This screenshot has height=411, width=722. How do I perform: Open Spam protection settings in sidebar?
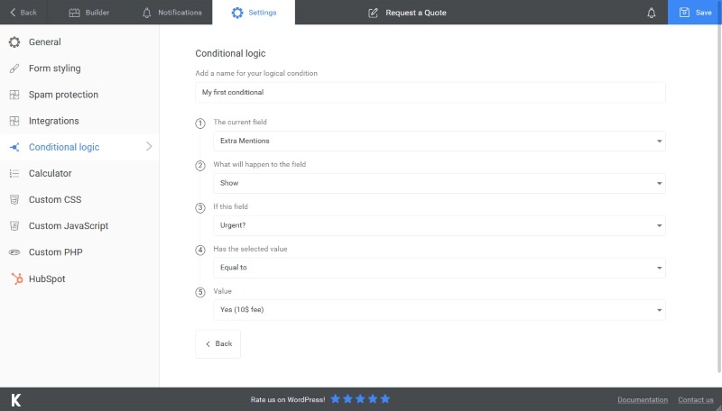click(63, 95)
